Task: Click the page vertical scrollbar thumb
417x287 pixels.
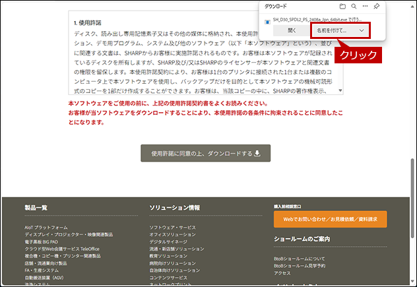Action: (412, 198)
